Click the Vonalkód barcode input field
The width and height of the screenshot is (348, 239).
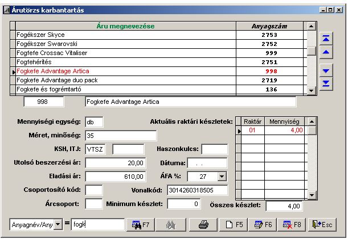pos(185,190)
